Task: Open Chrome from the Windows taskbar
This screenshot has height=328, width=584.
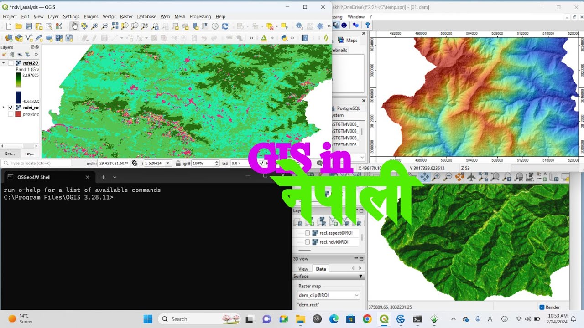Action: coord(367,319)
